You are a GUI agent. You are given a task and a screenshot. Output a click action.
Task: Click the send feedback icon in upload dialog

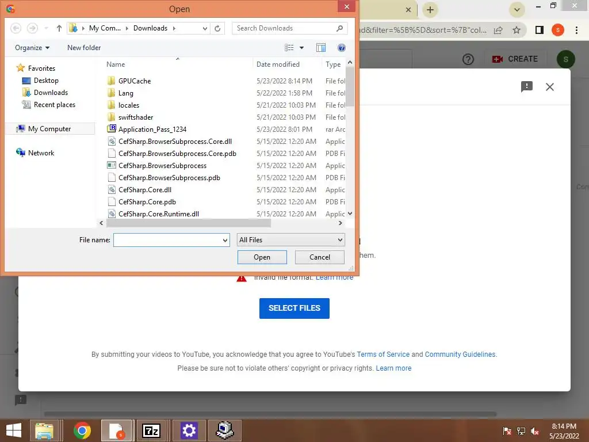coord(527,86)
